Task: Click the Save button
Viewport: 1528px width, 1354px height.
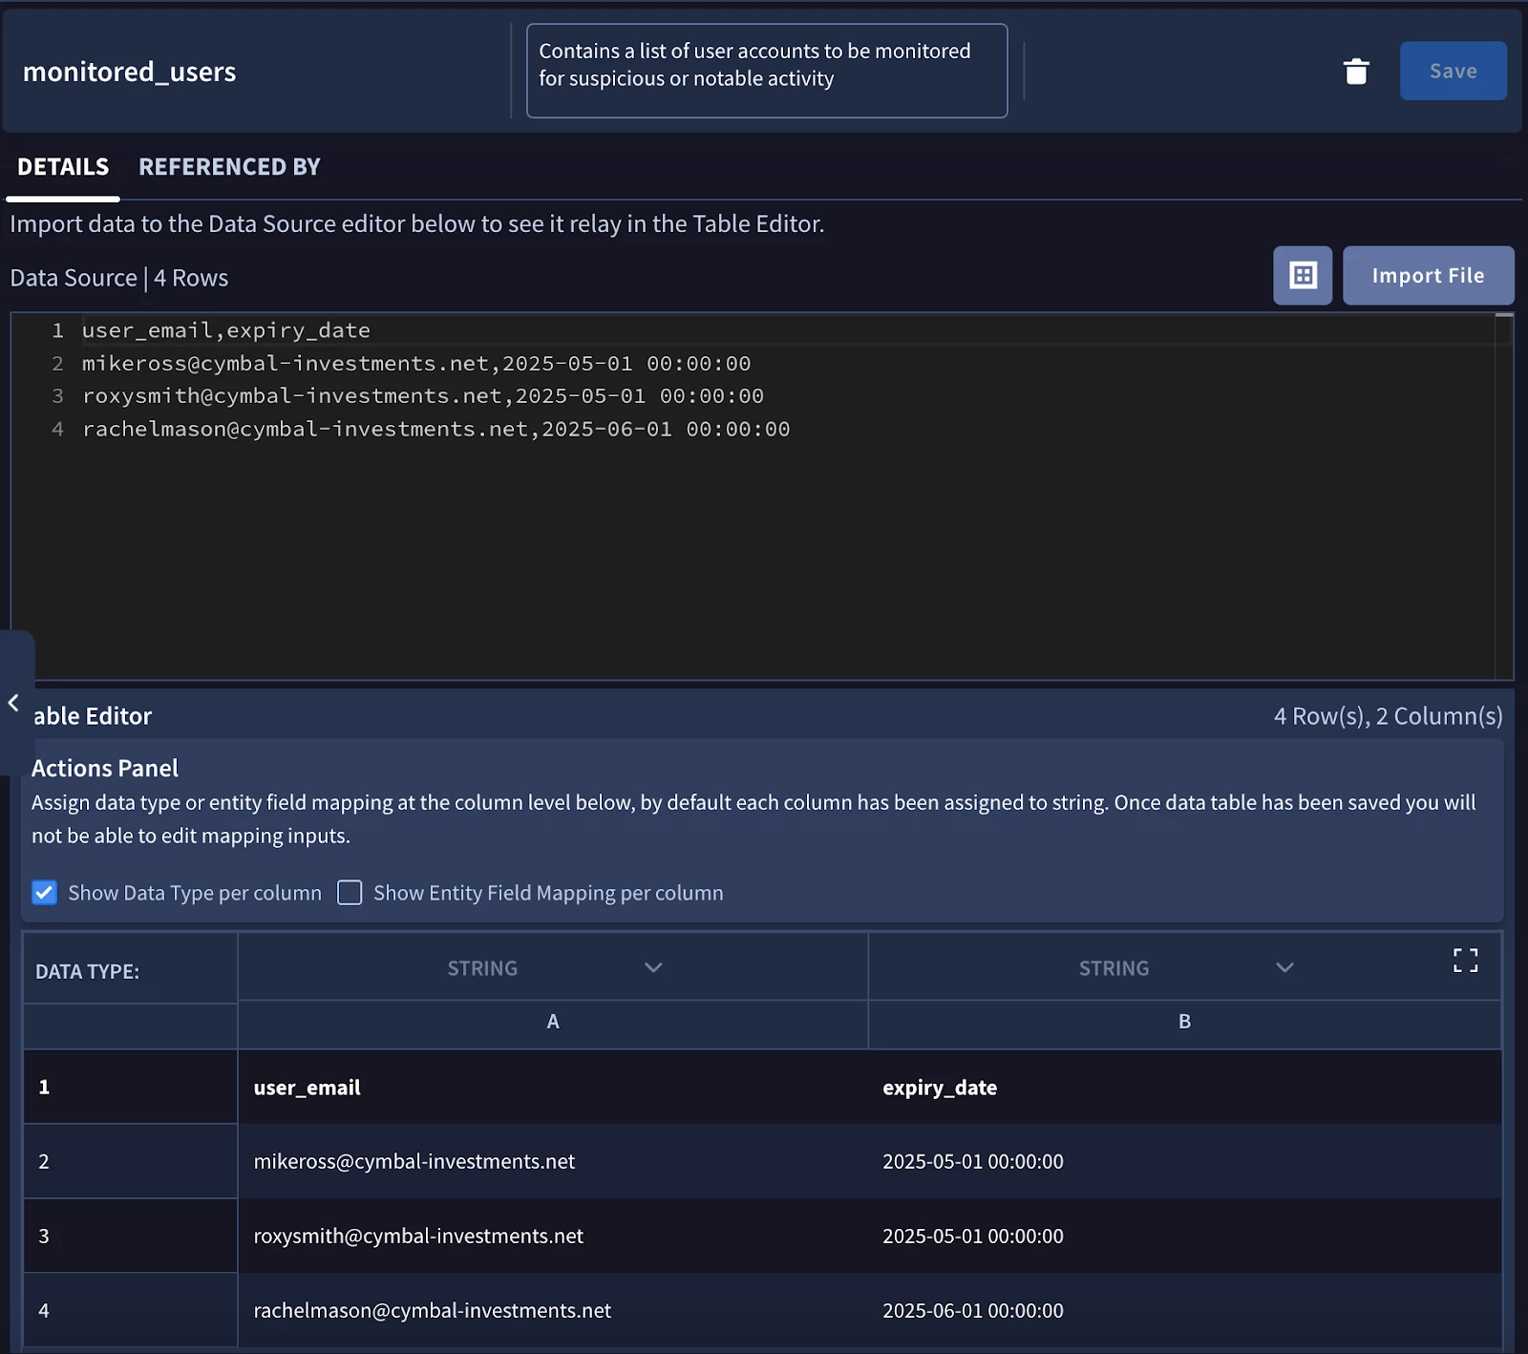Action: tap(1453, 71)
